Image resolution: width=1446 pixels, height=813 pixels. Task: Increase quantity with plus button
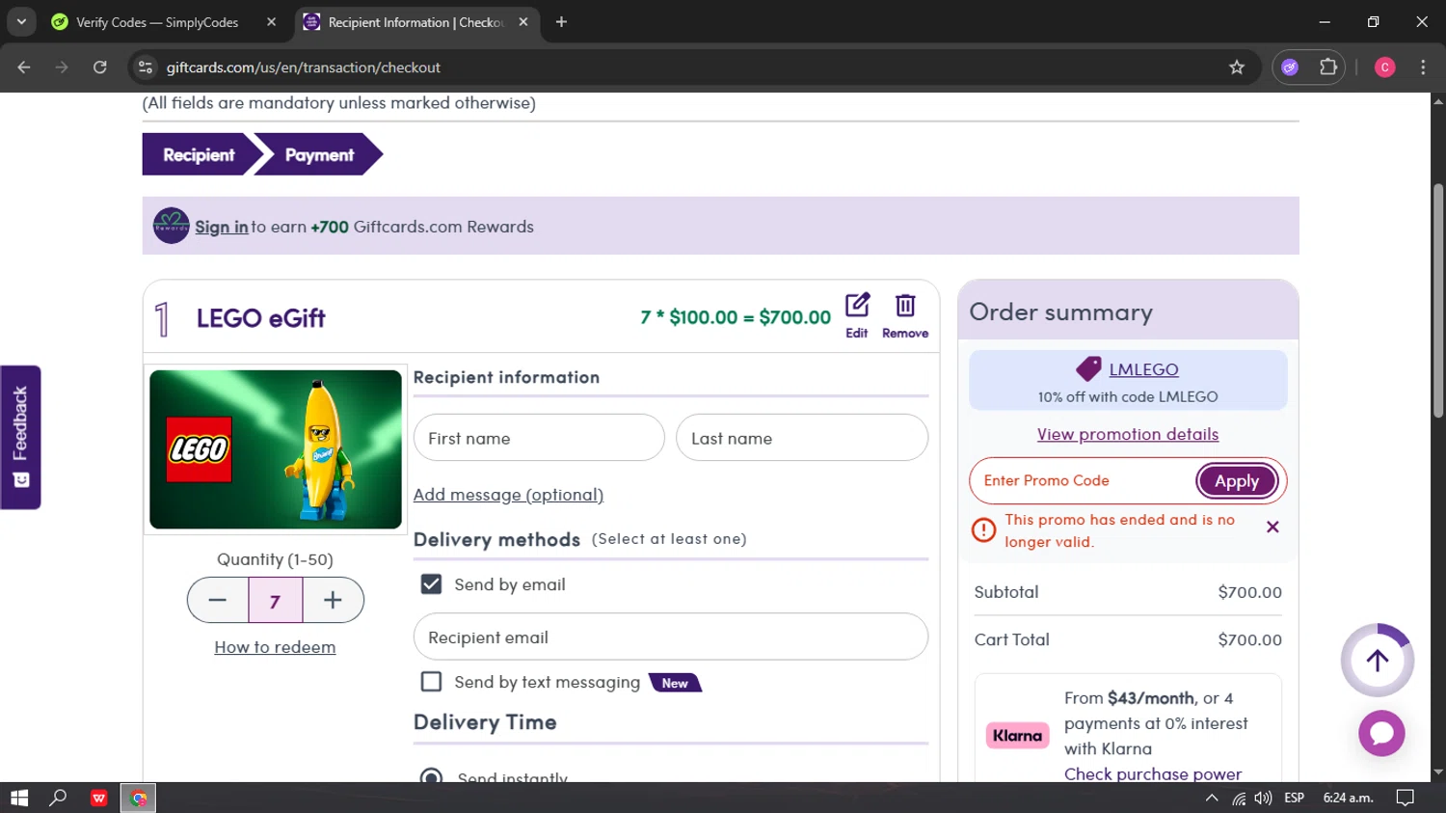333,601
